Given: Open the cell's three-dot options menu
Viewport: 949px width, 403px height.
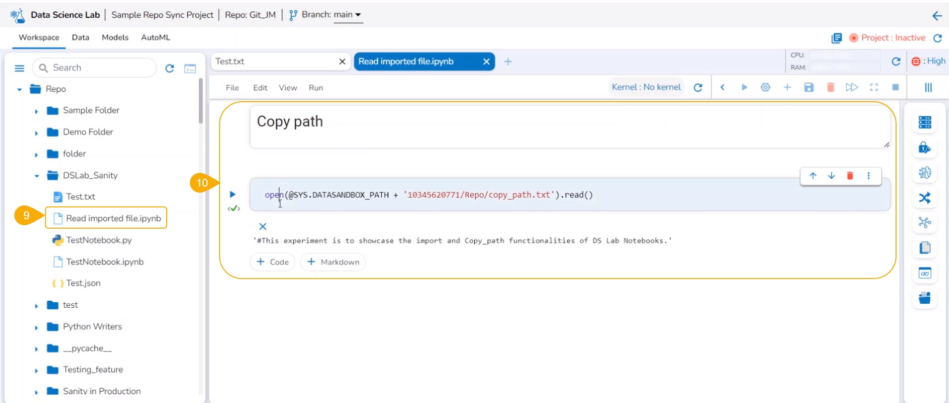Looking at the screenshot, I should click(868, 176).
